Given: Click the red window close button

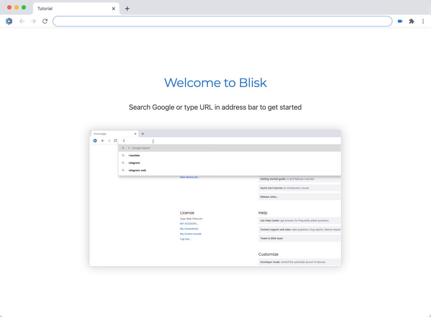Looking at the screenshot, I should (x=9, y=8).
